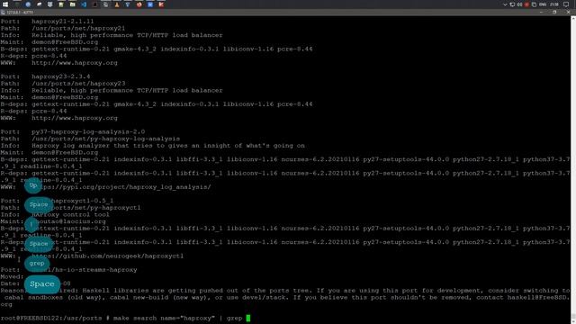Screen dimensions: 576x324
Task: Restore down the PuTTY terminal window
Action: [x=554, y=12]
